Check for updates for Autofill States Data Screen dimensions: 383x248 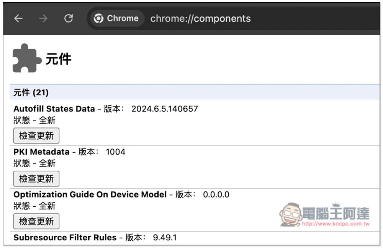36,136
